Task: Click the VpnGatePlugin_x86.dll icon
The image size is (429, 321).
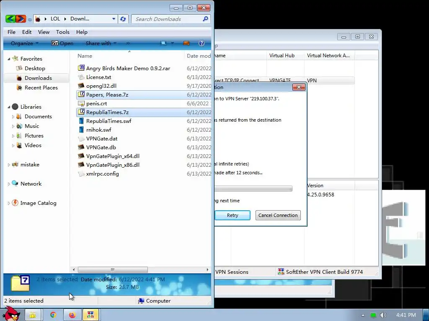Action: (x=81, y=165)
